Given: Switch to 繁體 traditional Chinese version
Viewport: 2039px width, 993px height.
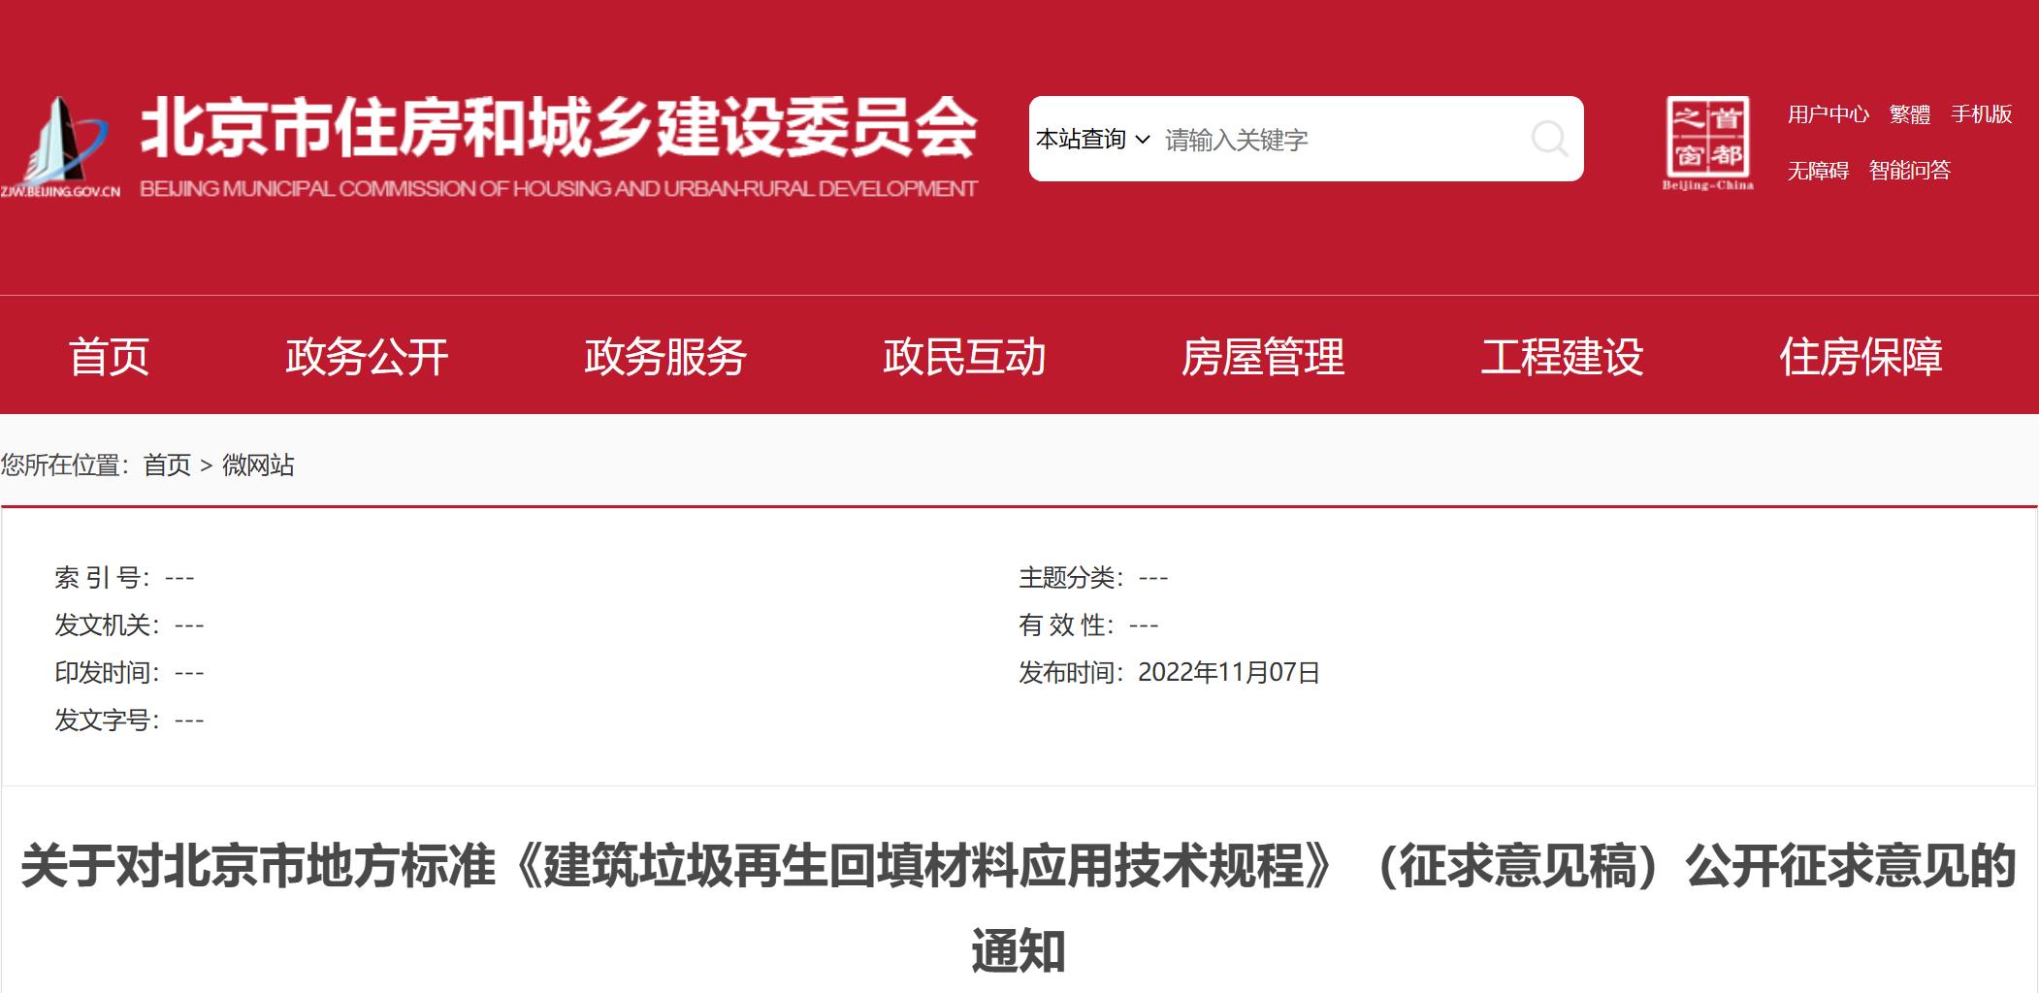Looking at the screenshot, I should (x=1909, y=114).
